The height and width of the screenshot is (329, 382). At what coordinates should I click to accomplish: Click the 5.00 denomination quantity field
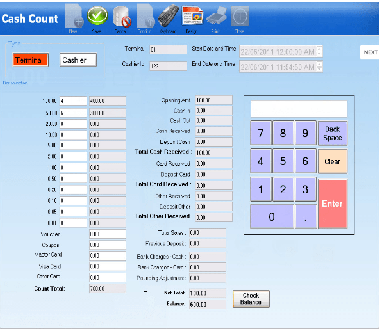[x=73, y=145]
